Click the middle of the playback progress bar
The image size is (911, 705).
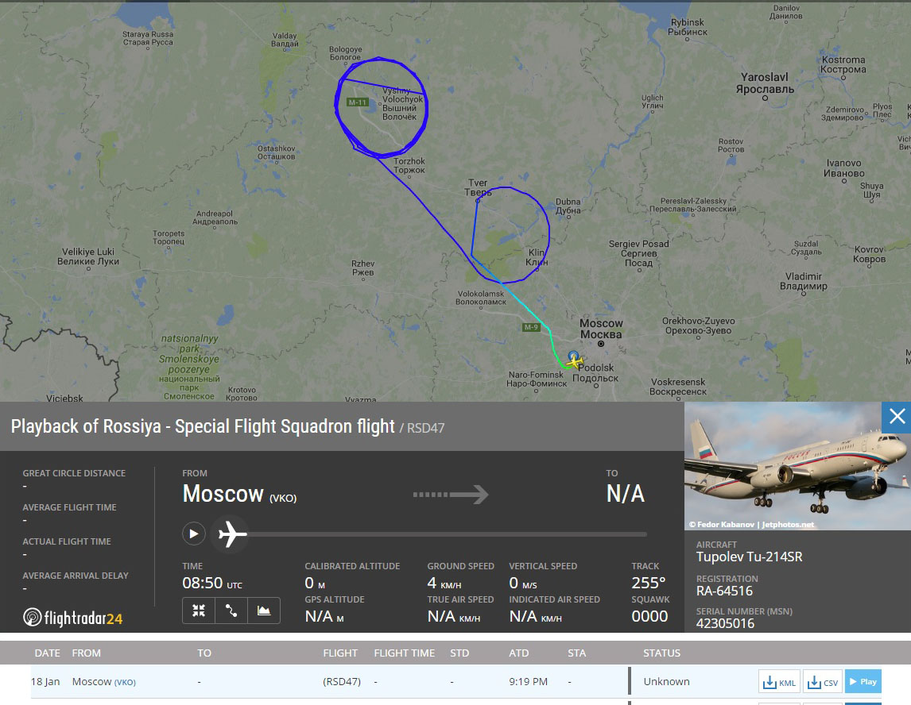point(448,534)
